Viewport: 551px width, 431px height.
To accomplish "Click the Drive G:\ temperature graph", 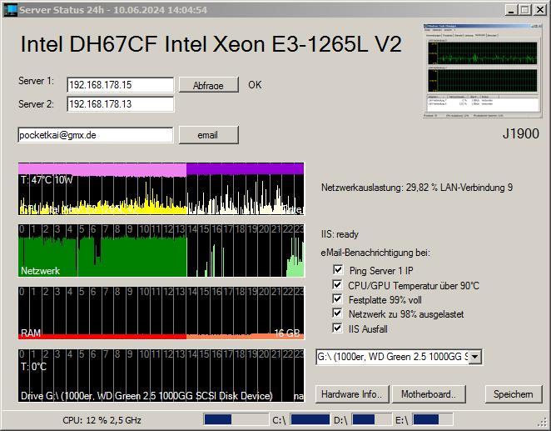I will pyautogui.click(x=161, y=375).
